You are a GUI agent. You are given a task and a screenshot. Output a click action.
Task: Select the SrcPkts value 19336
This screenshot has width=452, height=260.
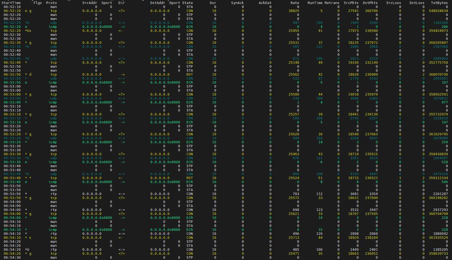tap(354, 62)
